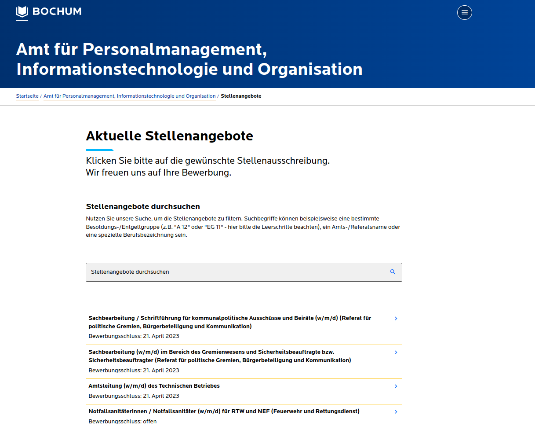The image size is (535, 426).
Task: Click the chevron beside the Notfallsanitäter listing
Action: coord(396,412)
